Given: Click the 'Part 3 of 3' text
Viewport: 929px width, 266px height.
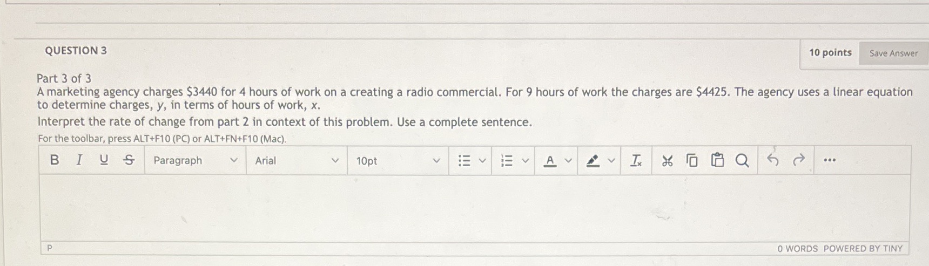Looking at the screenshot, I should [x=64, y=78].
